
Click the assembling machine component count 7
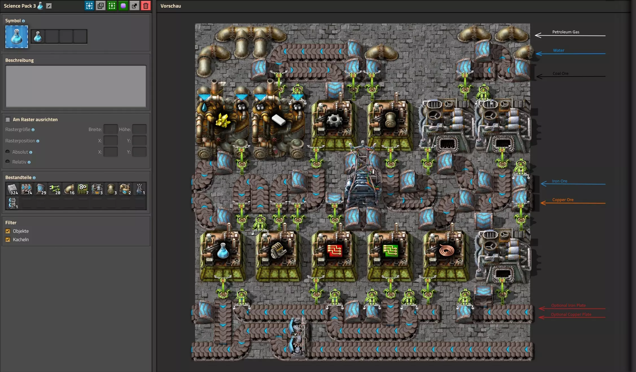(83, 189)
